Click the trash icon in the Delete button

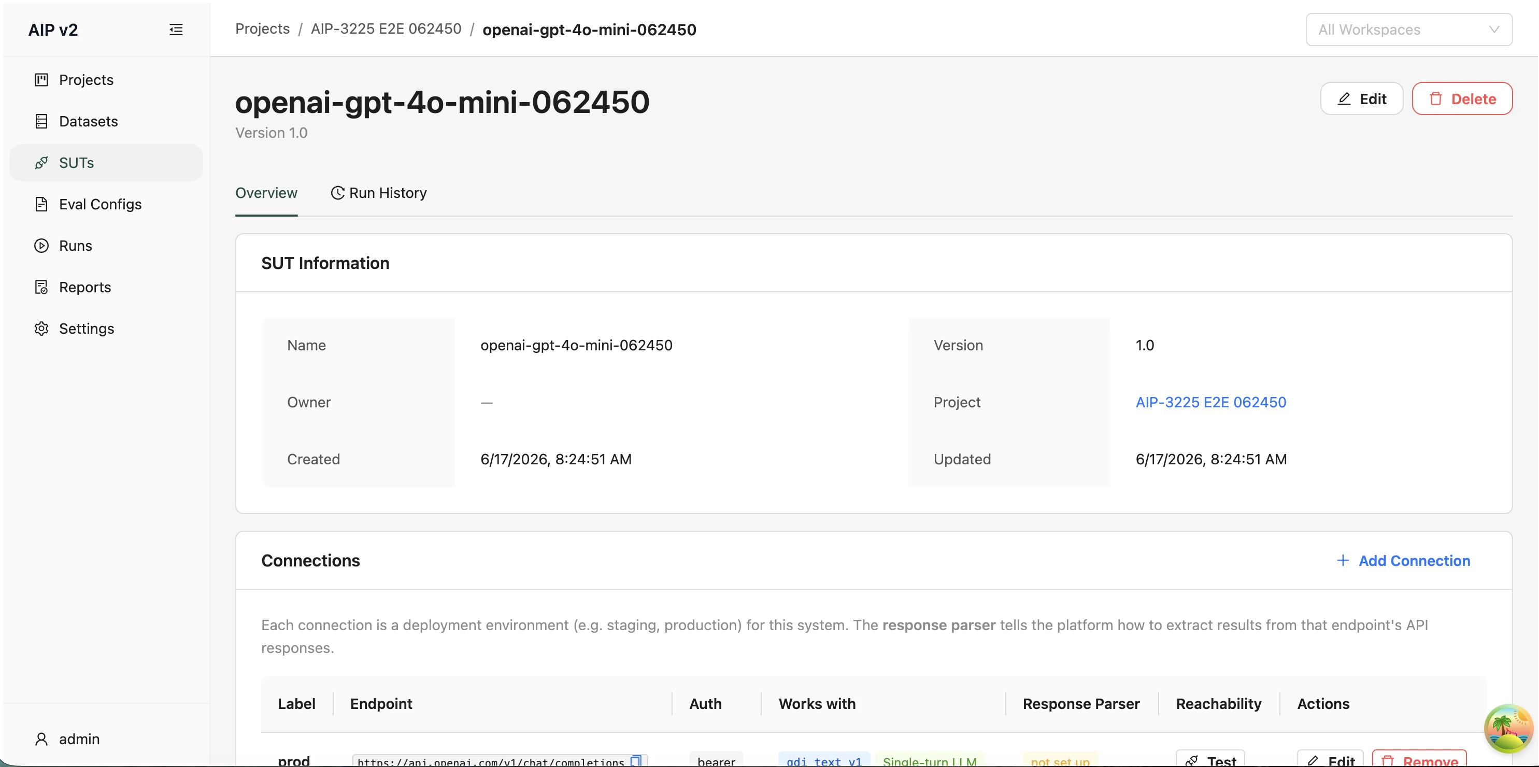[1436, 98]
